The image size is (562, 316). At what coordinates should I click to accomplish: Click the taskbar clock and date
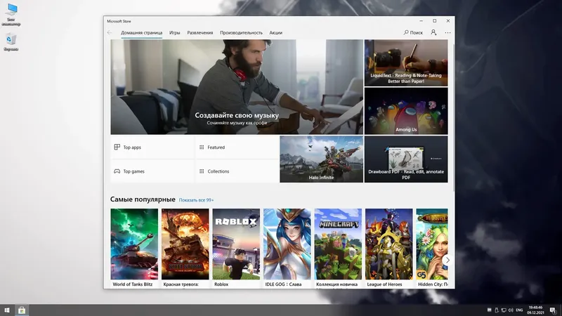pyautogui.click(x=535, y=310)
